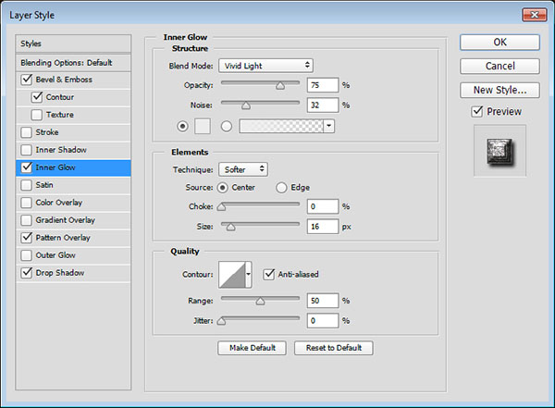The image size is (555, 408).
Task: Select the Edge source radio button
Action: tap(282, 188)
